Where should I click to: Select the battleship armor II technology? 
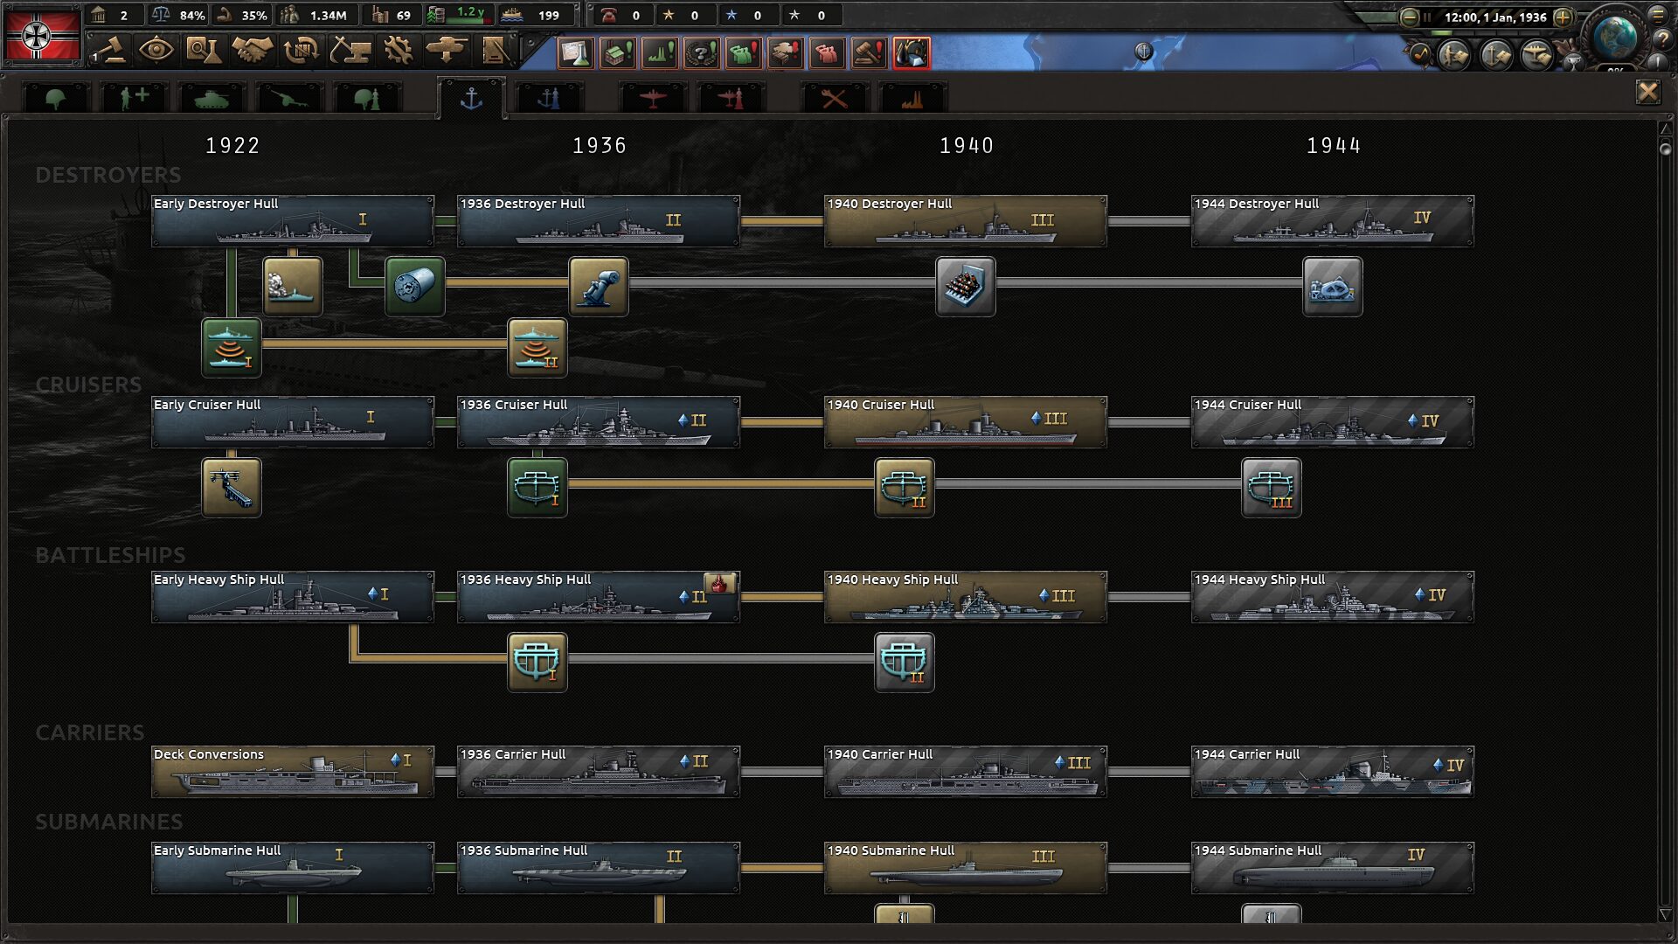pos(905,662)
